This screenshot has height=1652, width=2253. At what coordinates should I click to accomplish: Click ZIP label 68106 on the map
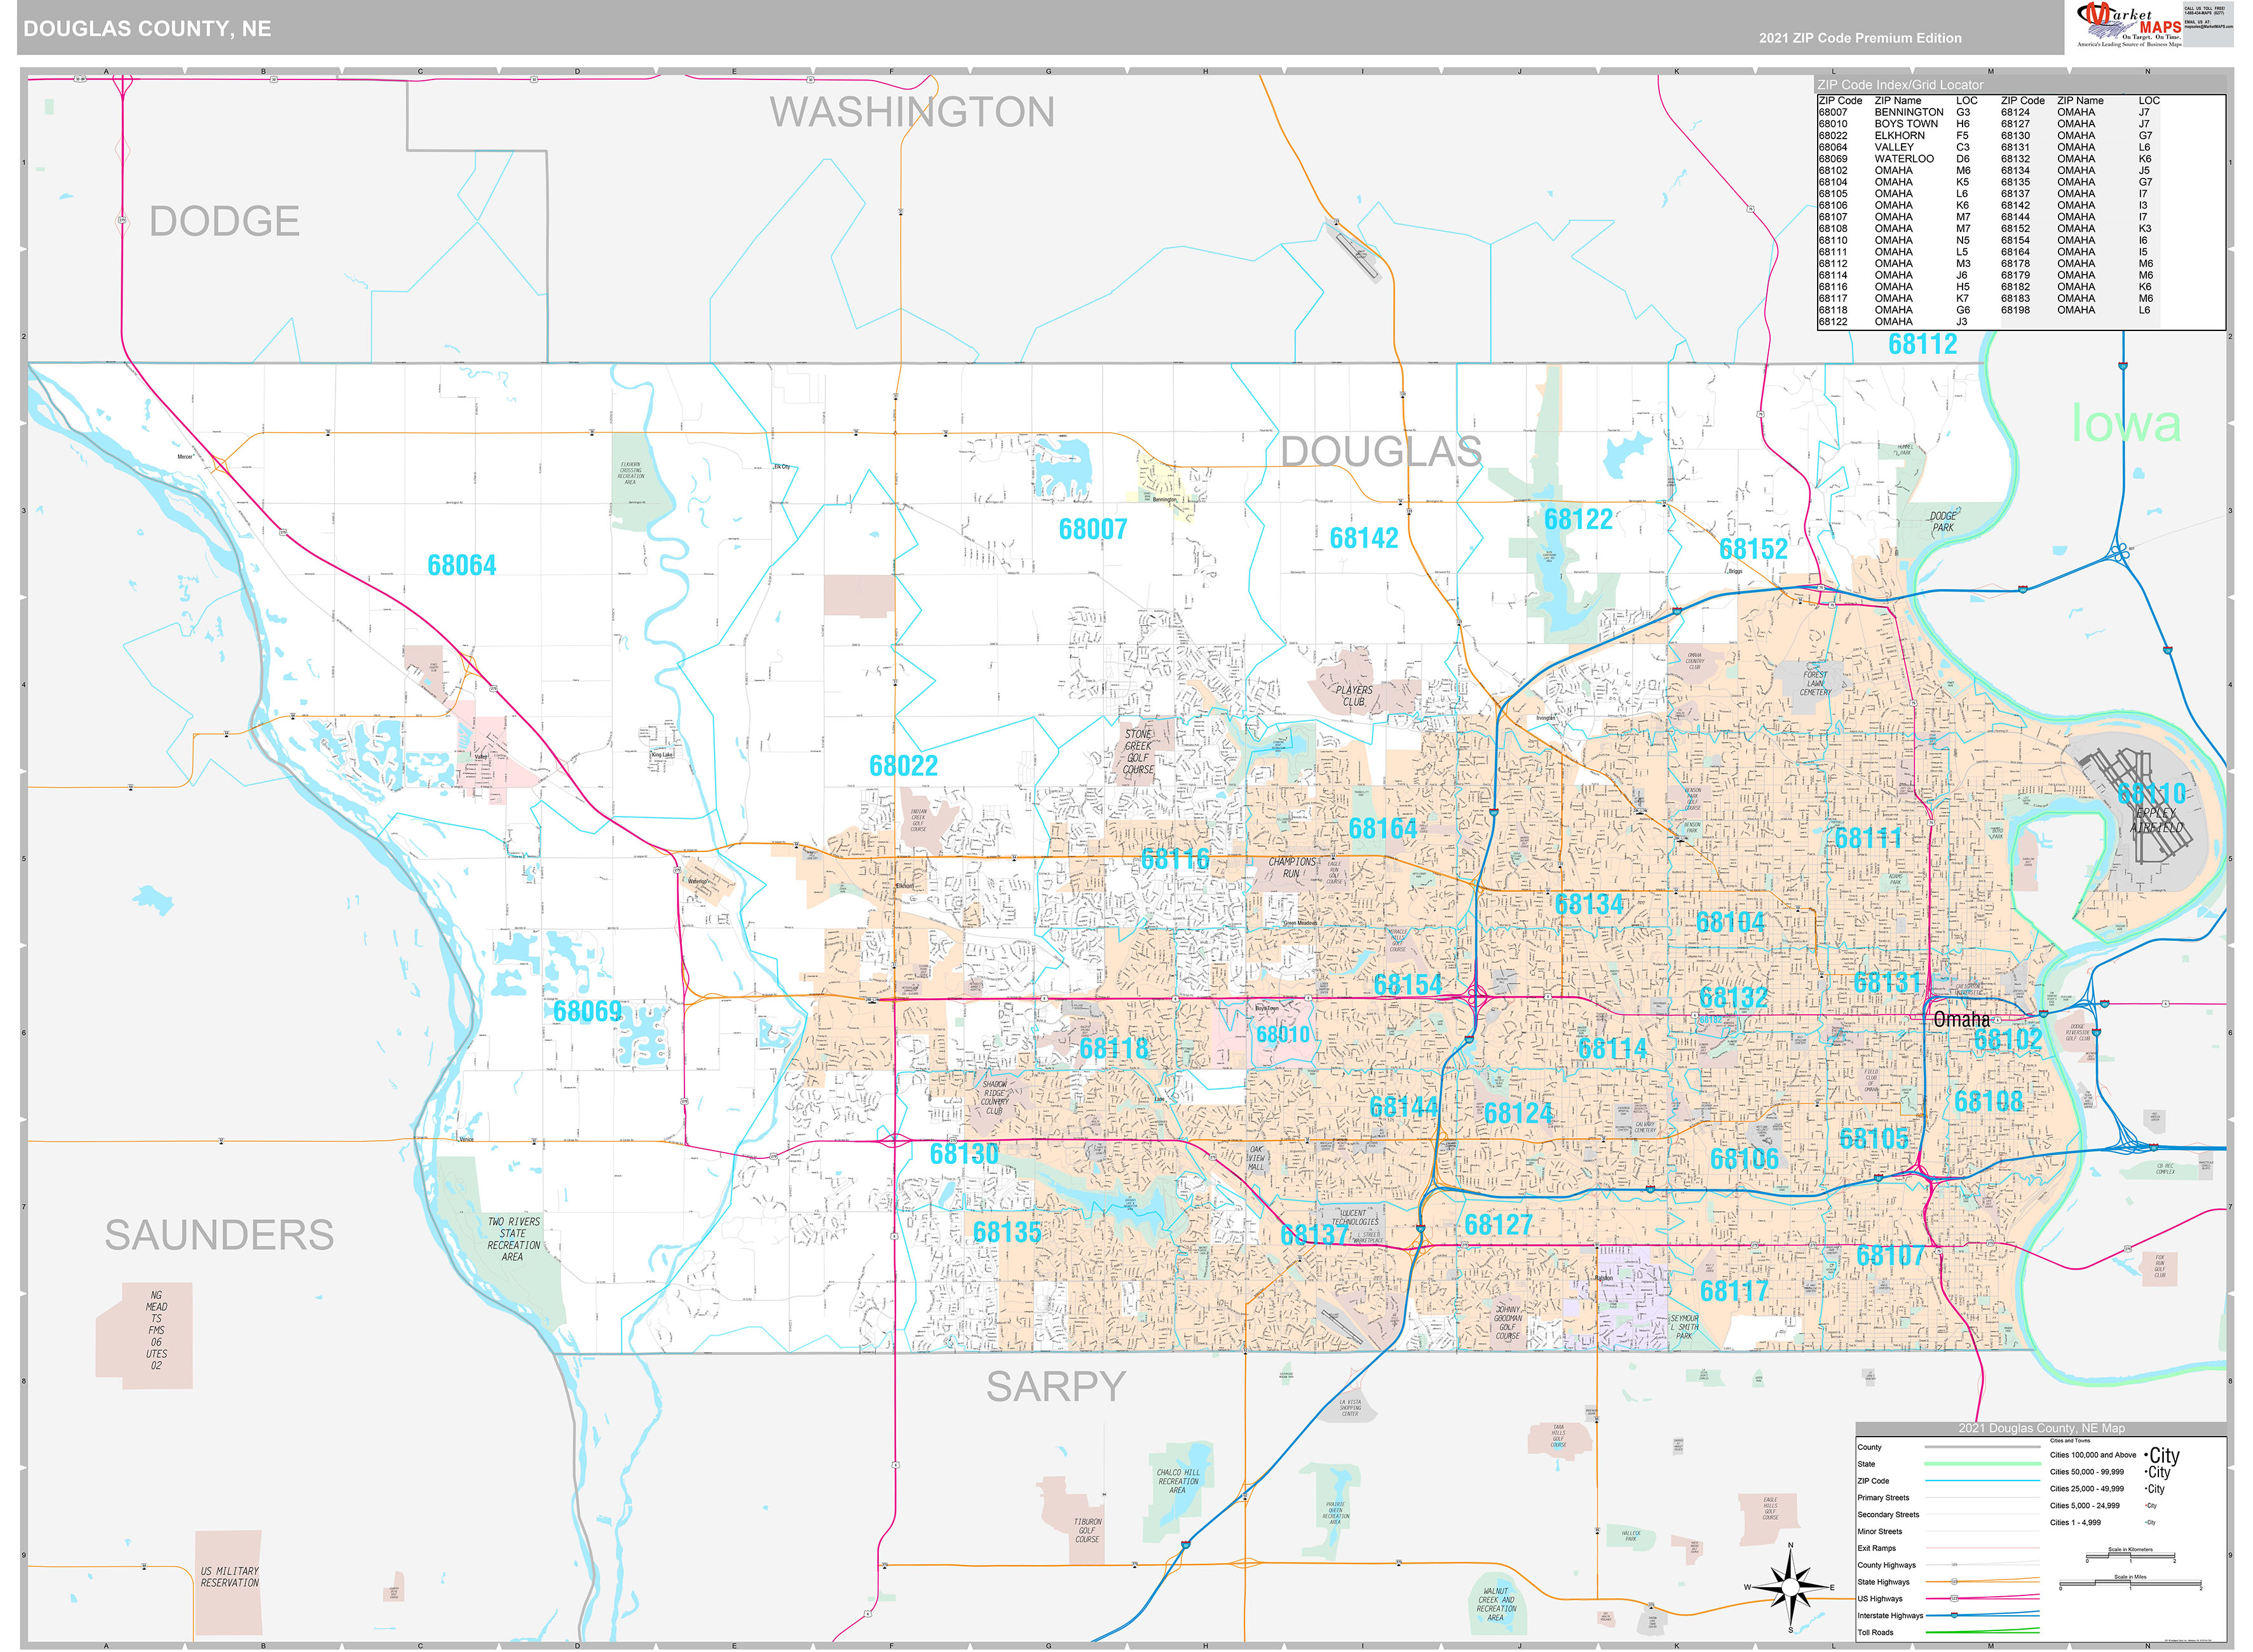coord(1745,1160)
